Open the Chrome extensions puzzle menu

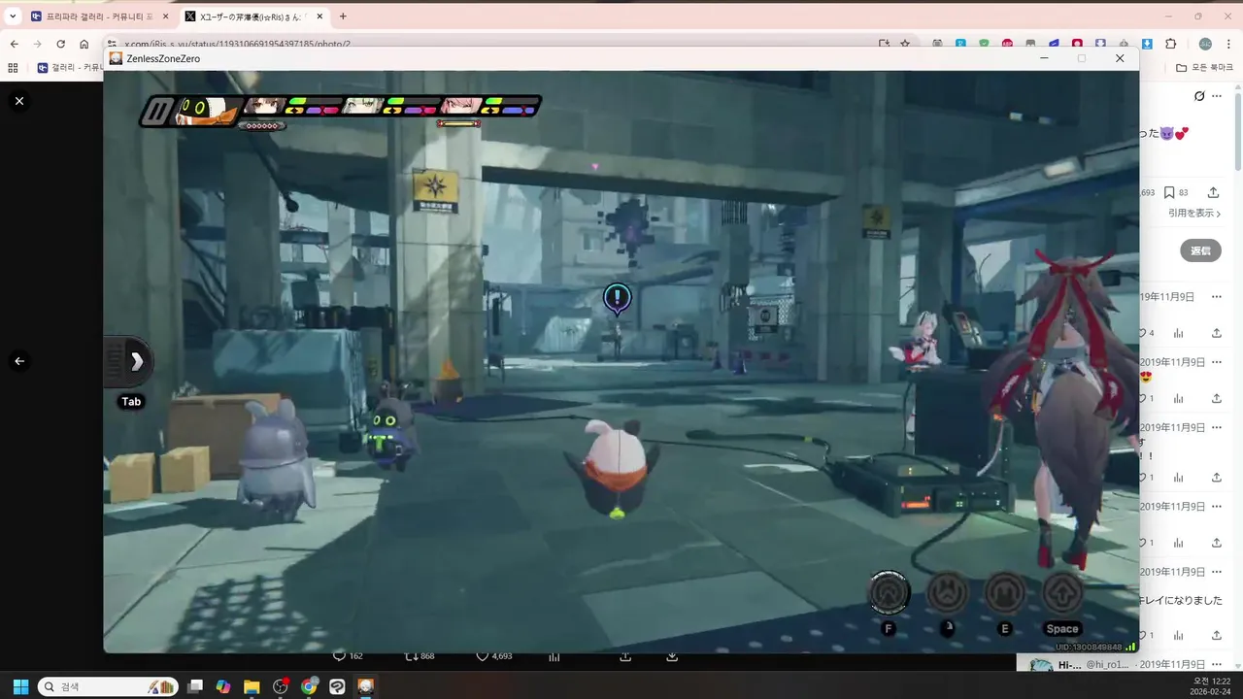1170,44
